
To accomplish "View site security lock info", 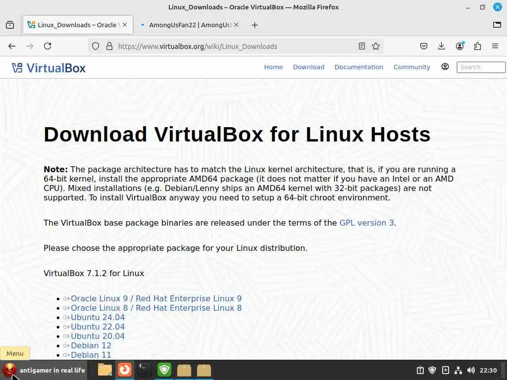I will (x=109, y=46).
